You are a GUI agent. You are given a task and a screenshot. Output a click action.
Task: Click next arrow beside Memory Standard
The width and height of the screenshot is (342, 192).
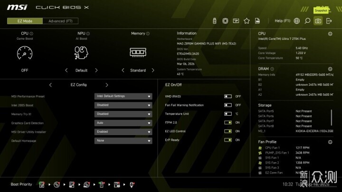(153, 70)
